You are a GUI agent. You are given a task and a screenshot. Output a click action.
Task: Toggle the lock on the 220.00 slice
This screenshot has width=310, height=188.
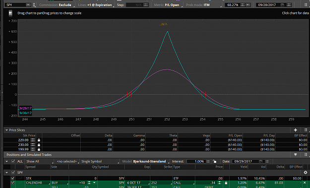pyautogui.click(x=39, y=140)
